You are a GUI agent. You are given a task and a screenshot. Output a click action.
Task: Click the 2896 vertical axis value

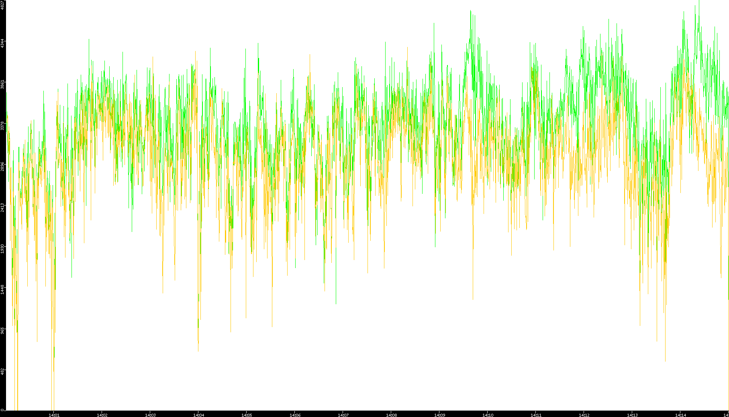[3, 167]
